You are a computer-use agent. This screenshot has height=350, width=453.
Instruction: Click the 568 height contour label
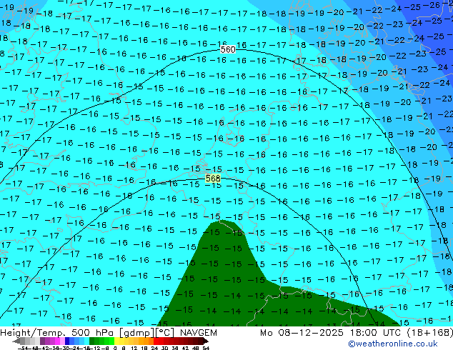pyautogui.click(x=213, y=179)
